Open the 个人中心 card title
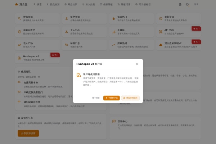The image size is (216, 144). [x=75, y=30]
